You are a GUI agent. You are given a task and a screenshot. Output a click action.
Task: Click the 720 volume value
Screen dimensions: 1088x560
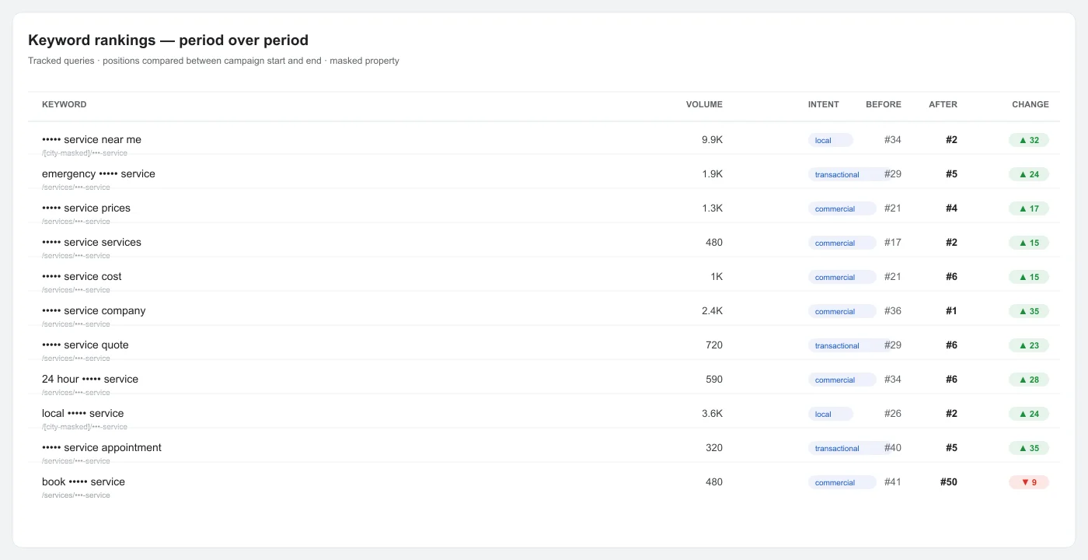[714, 345]
